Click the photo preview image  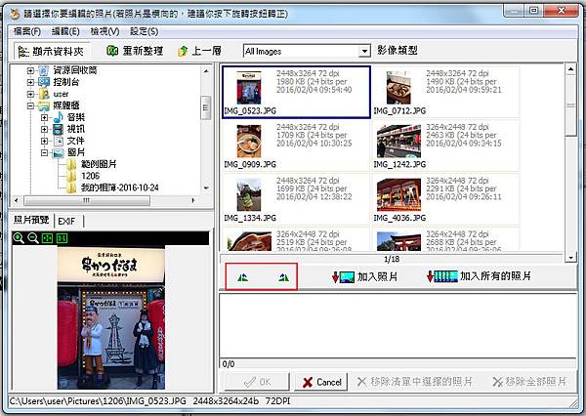pos(111,317)
